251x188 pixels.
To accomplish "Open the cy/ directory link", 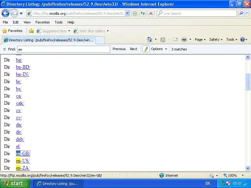I will point(19,118).
